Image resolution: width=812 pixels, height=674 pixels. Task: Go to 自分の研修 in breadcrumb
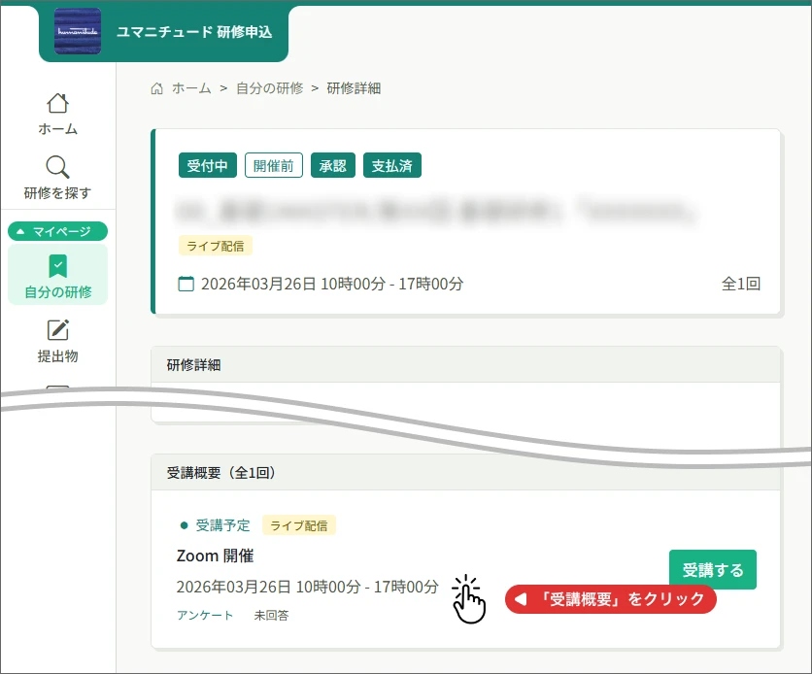click(269, 88)
